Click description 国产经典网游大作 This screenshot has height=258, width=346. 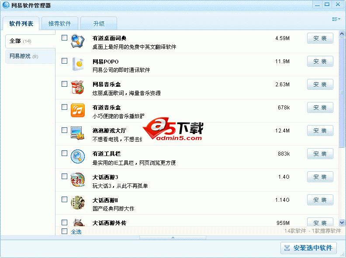[113, 208]
